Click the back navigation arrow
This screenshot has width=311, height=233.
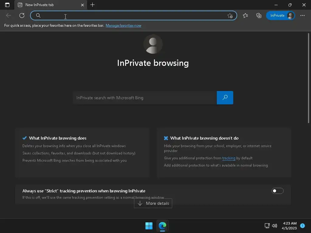[8, 15]
